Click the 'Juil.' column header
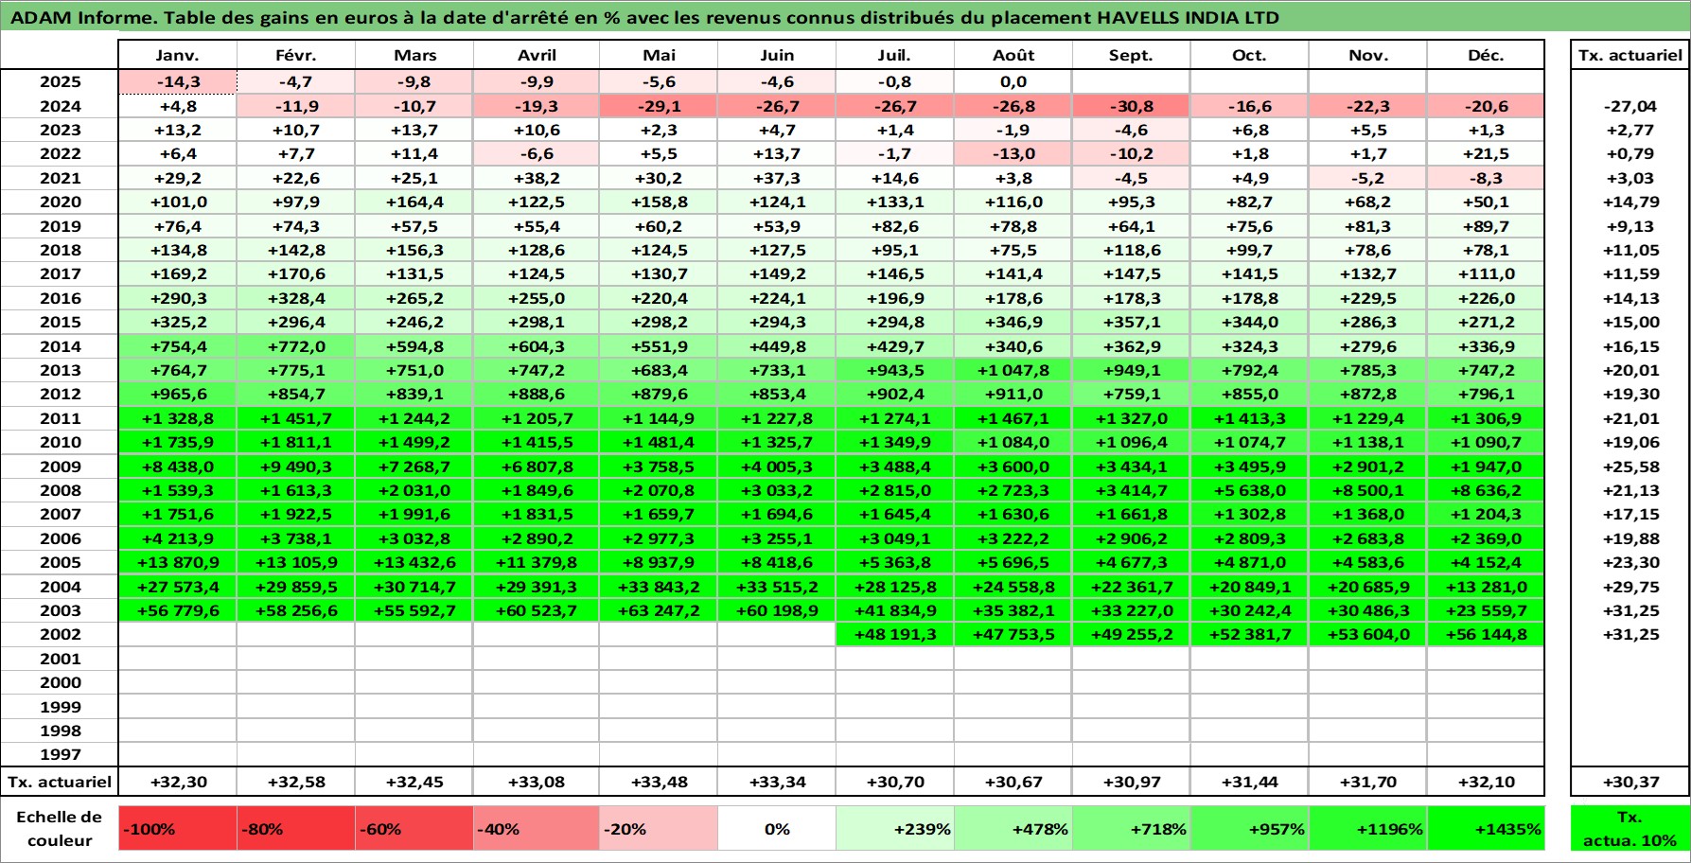1691x863 pixels. 894,55
